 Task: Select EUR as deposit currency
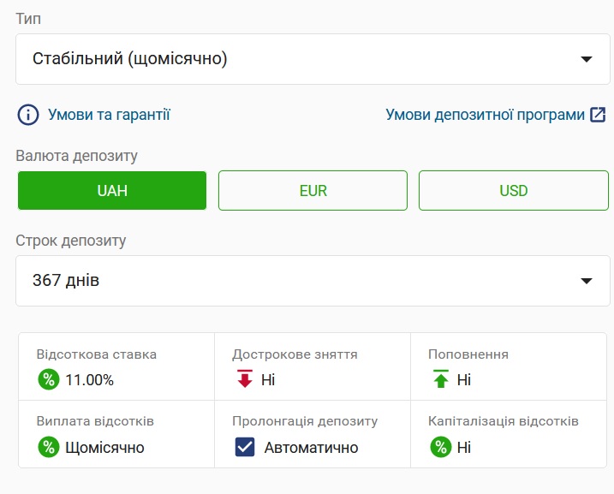pos(313,190)
